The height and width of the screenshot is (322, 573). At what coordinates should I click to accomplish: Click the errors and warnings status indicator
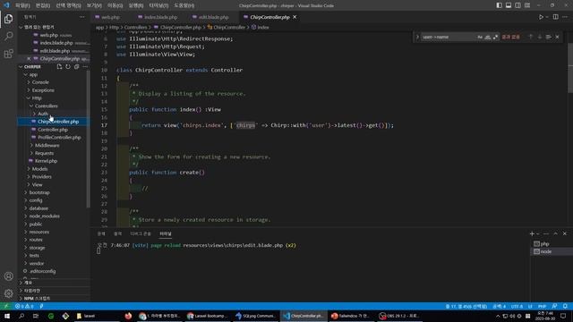[24, 306]
